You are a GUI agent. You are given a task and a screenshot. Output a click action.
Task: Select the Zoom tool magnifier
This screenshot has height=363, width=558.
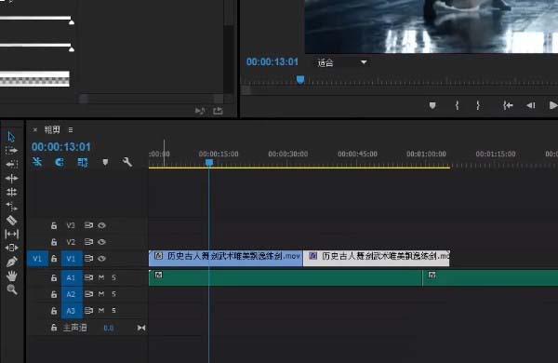11,289
